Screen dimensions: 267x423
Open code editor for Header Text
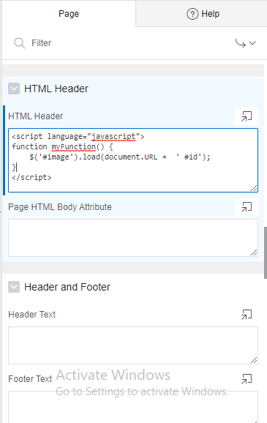click(247, 315)
